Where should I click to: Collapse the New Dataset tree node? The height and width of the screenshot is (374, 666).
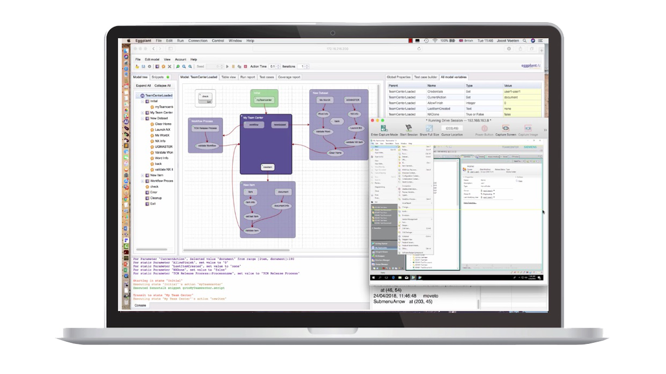click(x=142, y=118)
